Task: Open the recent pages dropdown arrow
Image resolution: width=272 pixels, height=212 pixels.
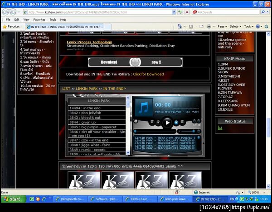Action: (x=19, y=12)
